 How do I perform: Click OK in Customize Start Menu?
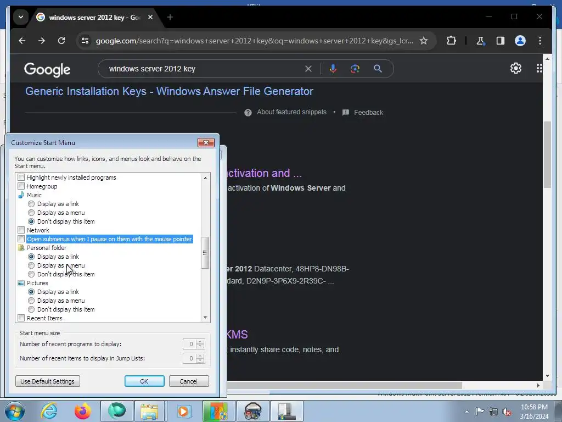[144, 381]
